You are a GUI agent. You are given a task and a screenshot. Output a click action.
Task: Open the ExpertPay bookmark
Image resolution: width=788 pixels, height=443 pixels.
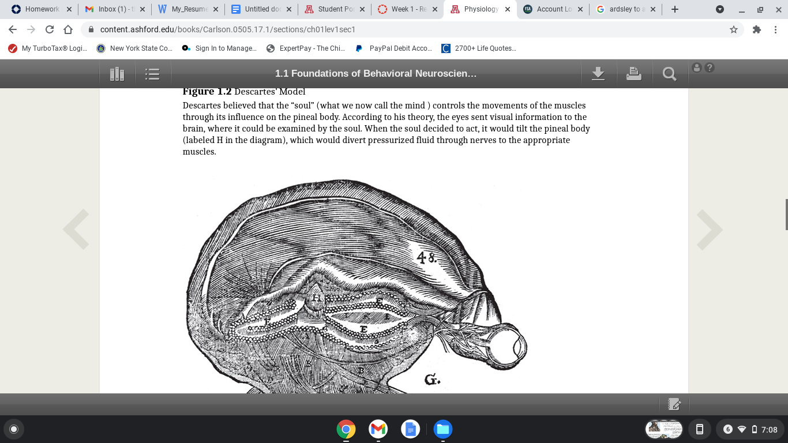click(x=306, y=48)
